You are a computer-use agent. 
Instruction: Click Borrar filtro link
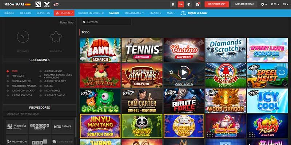67,22
